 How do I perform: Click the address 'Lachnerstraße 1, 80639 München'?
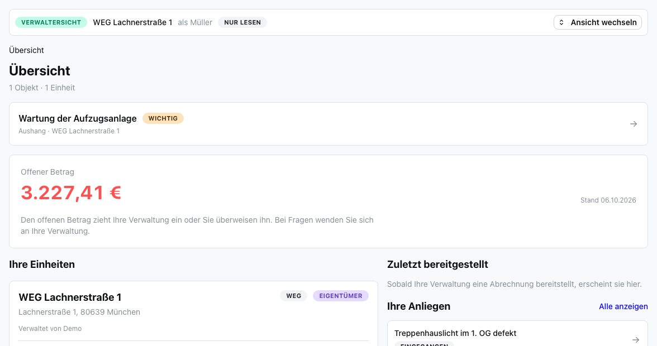point(79,312)
